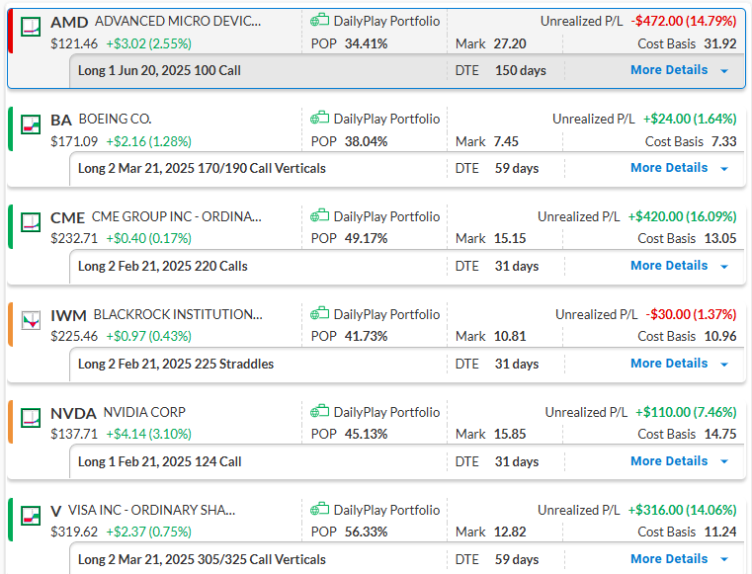752x574 pixels.
Task: Click the AMD price change +$3.02 (2.55%)
Action: (148, 44)
